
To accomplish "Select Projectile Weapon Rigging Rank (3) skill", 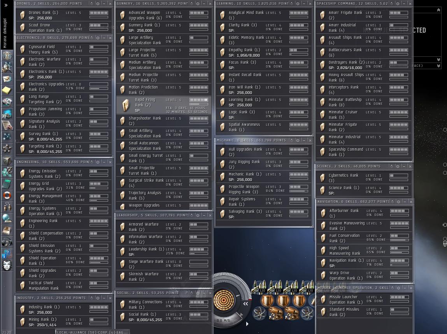I will 263,189.
